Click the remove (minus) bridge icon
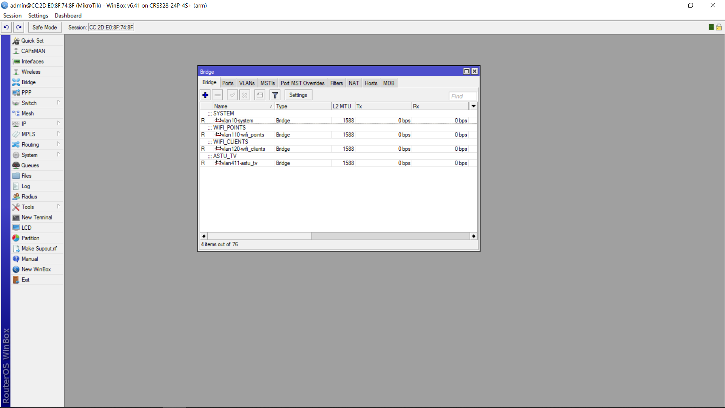The height and width of the screenshot is (408, 725). 217,95
